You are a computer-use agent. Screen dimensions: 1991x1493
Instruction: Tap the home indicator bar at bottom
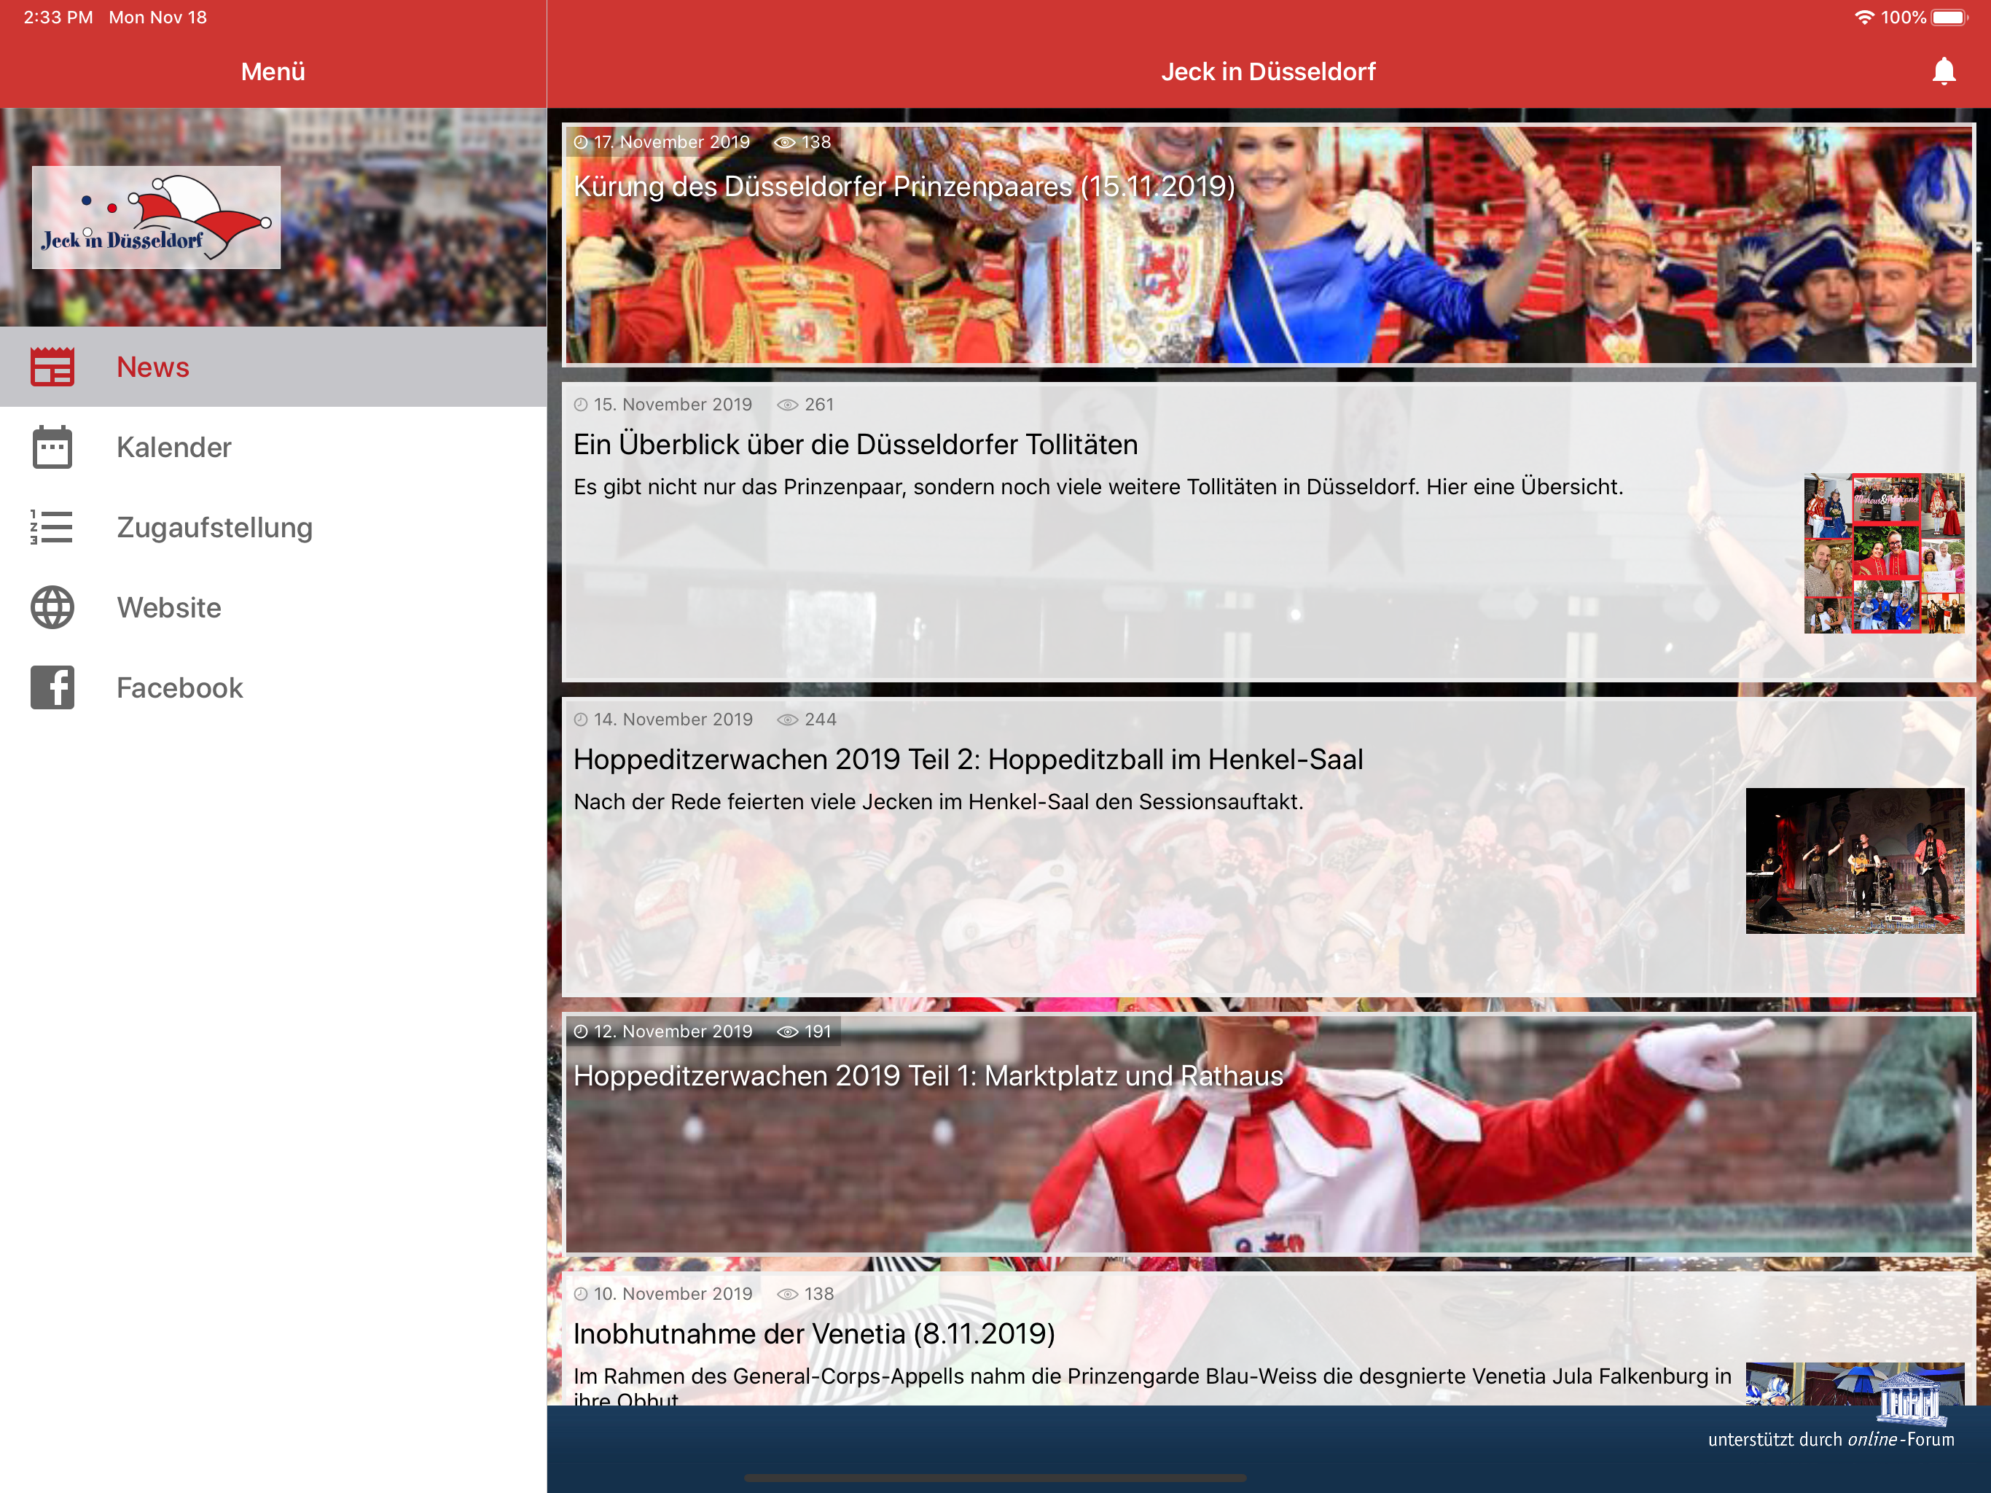(995, 1478)
